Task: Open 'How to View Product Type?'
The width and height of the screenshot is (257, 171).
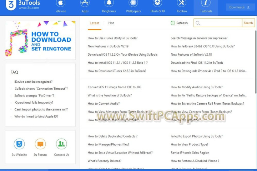Action: 189,144
